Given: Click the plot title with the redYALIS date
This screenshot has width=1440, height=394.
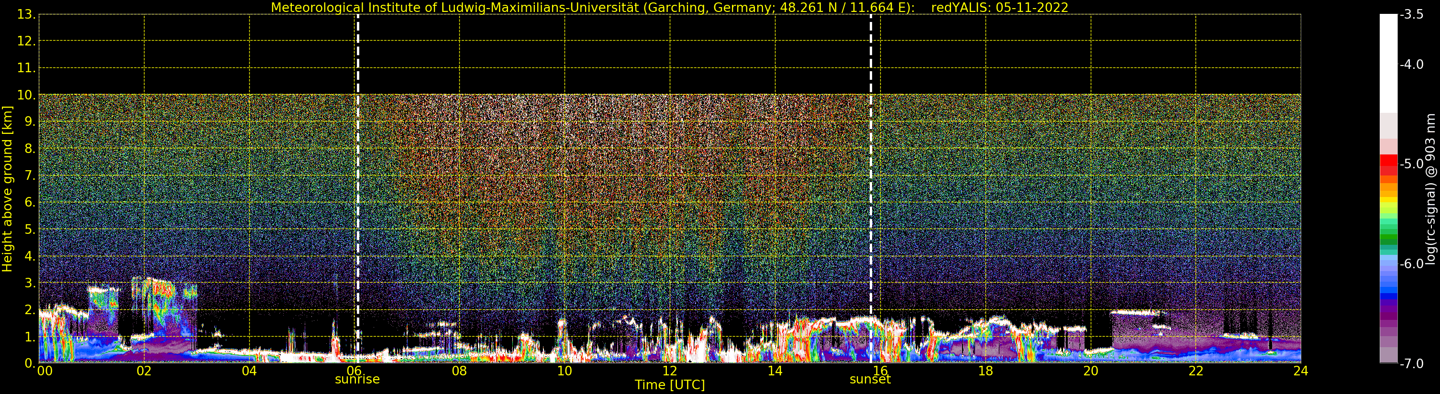Looking at the screenshot, I should click(669, 7).
